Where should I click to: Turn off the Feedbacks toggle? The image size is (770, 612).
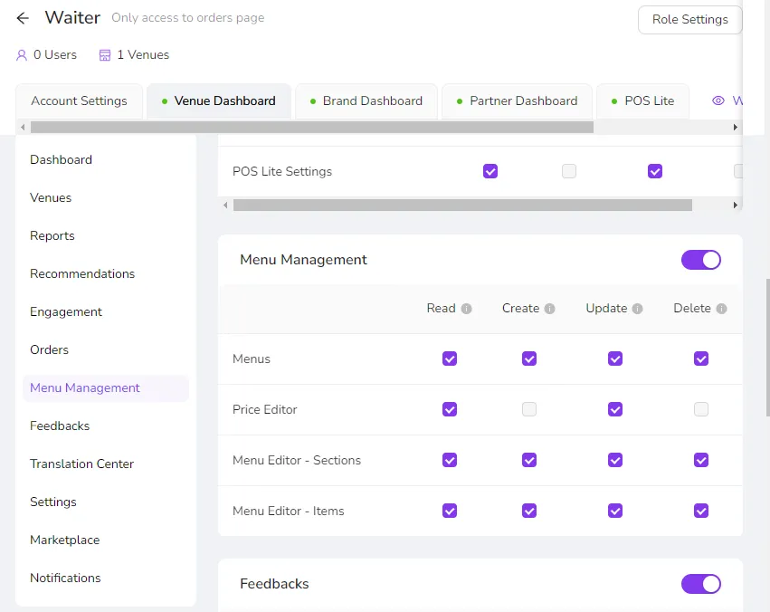700,584
